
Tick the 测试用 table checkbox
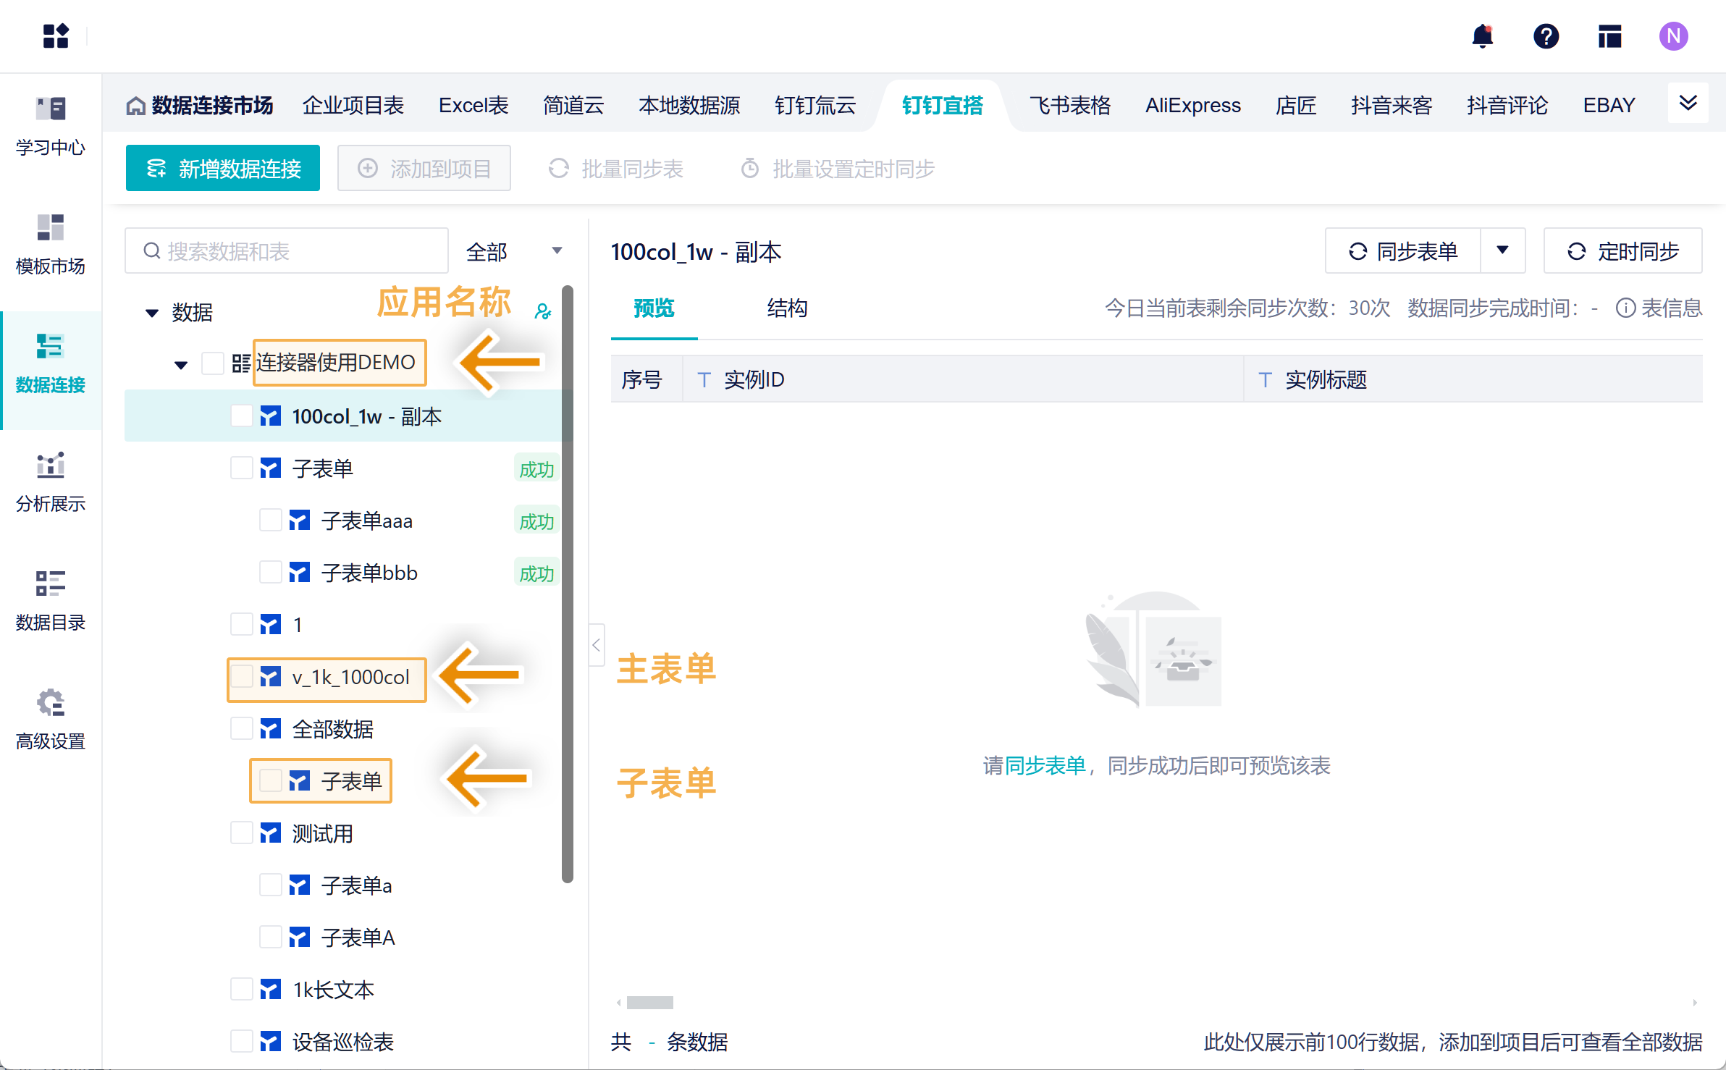coord(241,833)
